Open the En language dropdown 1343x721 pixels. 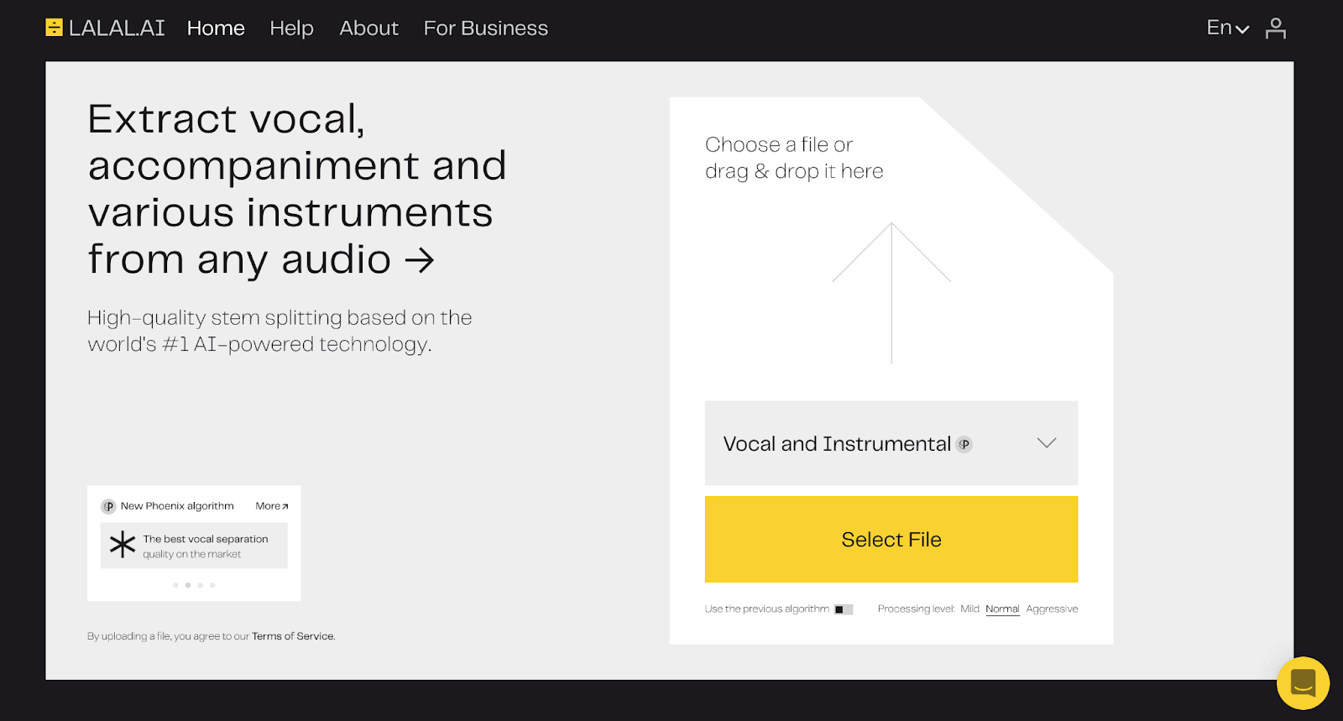pyautogui.click(x=1228, y=28)
